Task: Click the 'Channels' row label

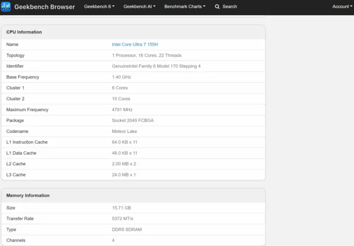Action: (16, 240)
